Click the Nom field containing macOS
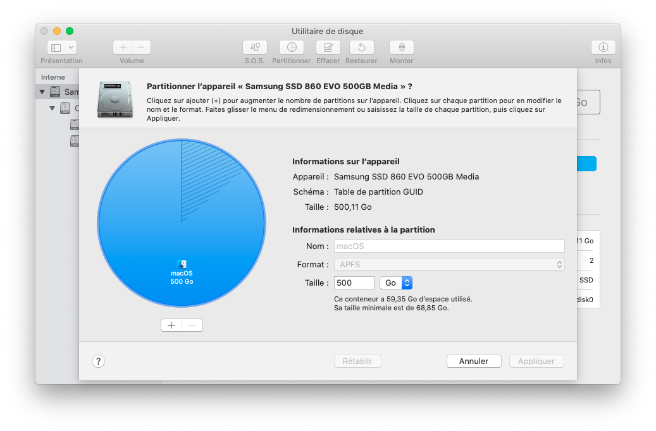Viewport: 656px width, 431px height. [449, 246]
